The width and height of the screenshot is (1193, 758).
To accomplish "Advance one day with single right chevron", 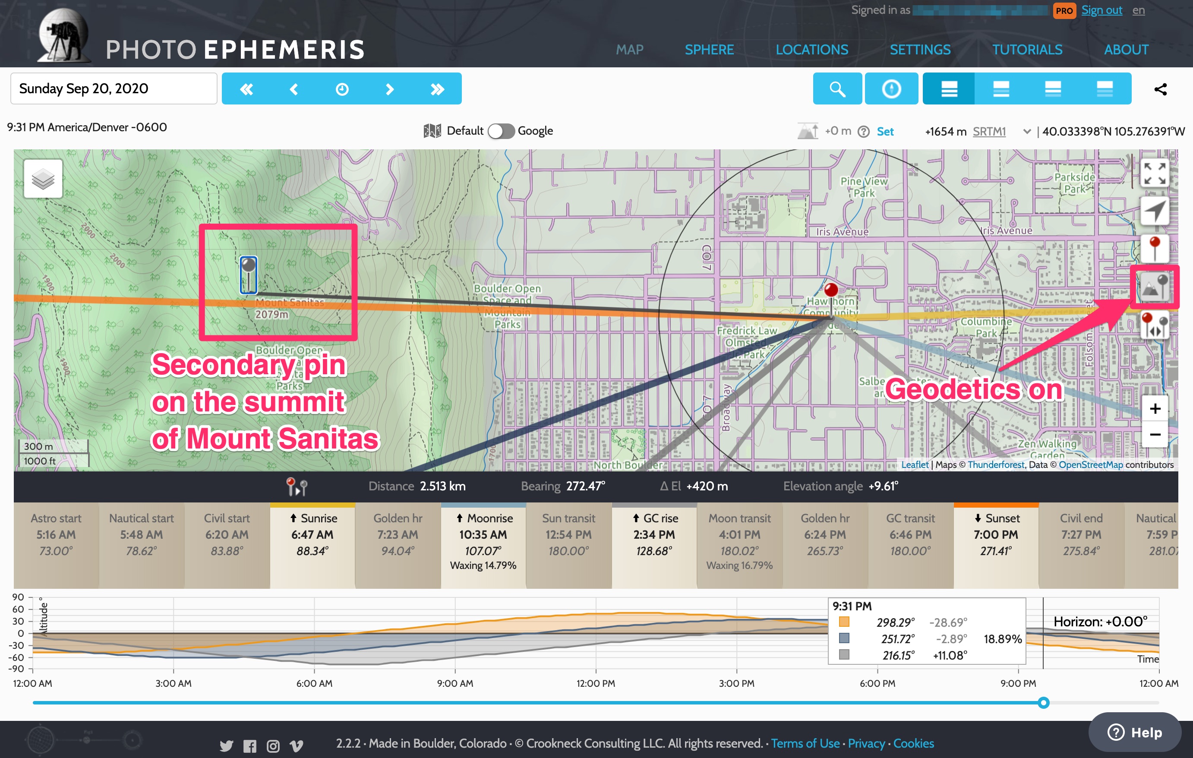I will pyautogui.click(x=389, y=88).
